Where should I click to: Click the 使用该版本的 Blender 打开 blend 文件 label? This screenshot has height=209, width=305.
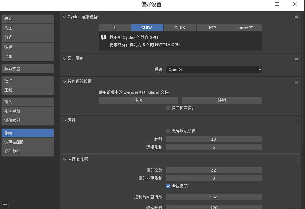pos(134,92)
